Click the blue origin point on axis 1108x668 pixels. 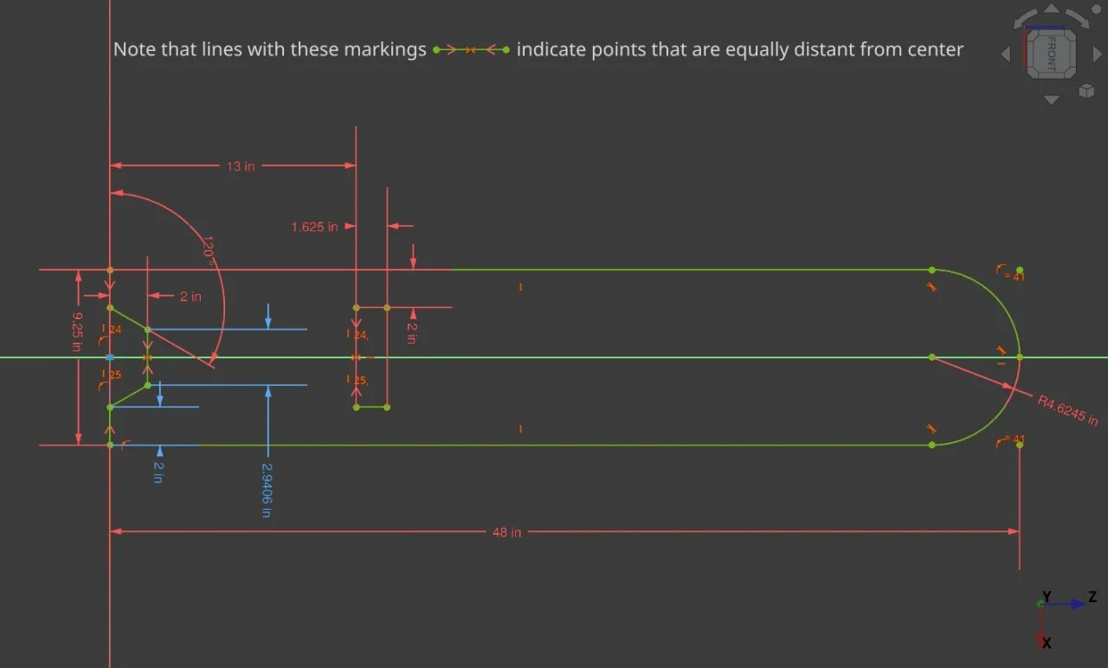point(110,356)
